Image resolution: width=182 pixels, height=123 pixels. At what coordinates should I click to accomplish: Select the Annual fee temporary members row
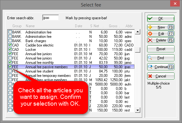pyautogui.click(x=71, y=76)
